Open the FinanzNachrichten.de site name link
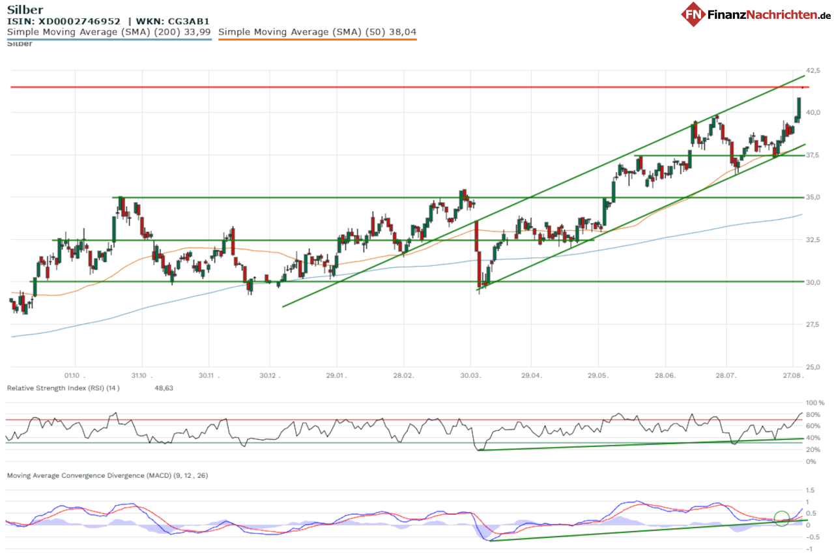Viewport: 834px width, 554px height. tap(769, 14)
